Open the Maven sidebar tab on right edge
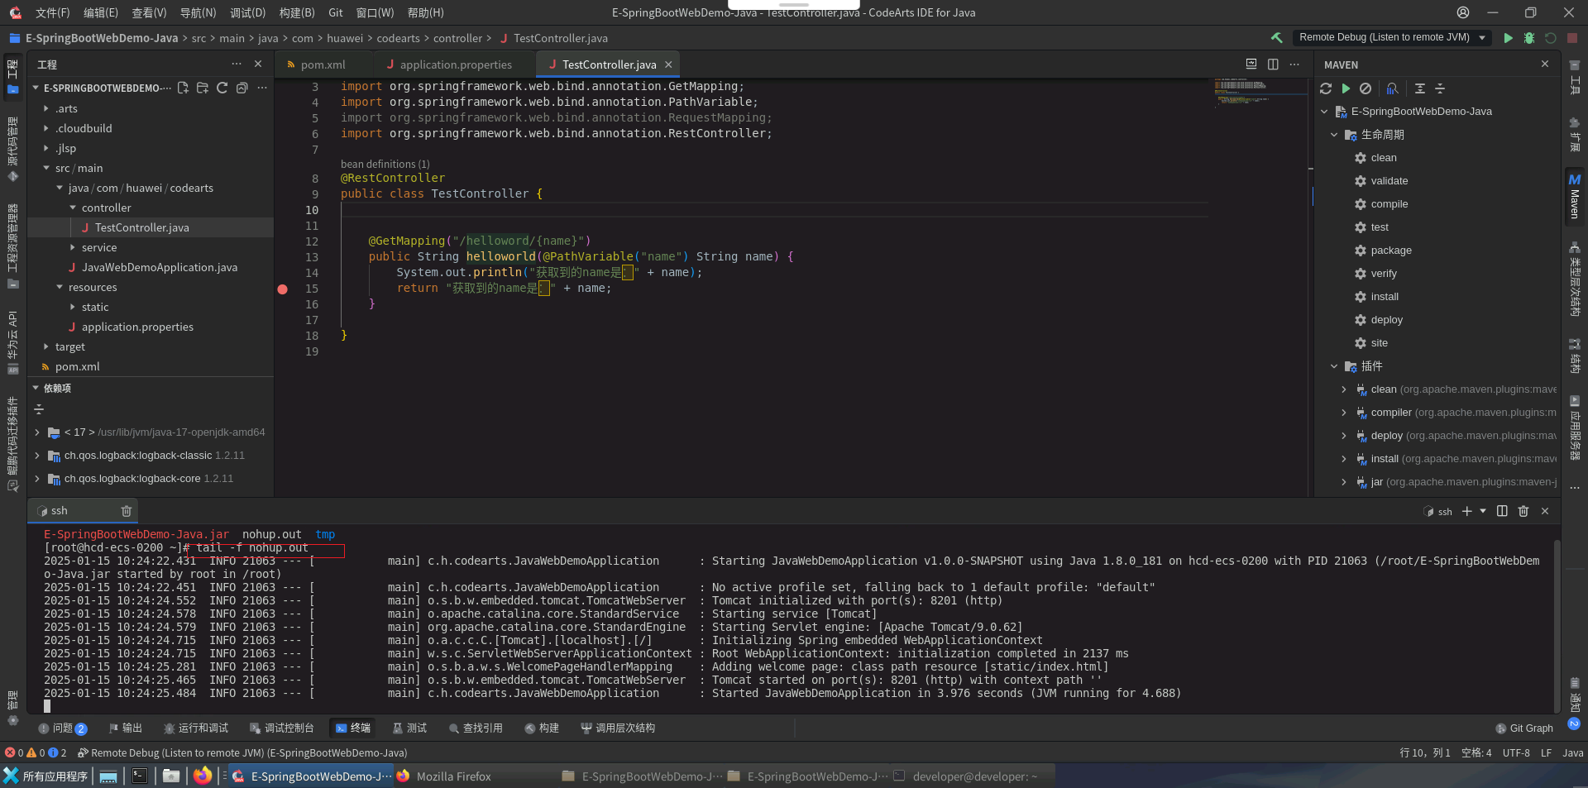 pyautogui.click(x=1575, y=195)
